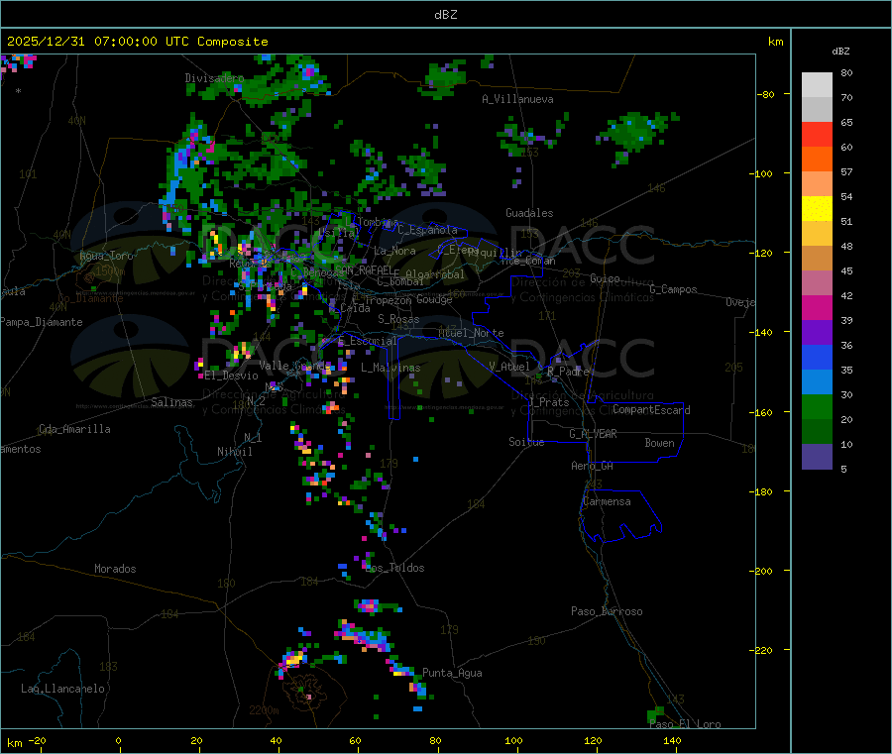Click the red 65 dBZ legend swatch
The height and width of the screenshot is (754, 892).
pos(817,134)
